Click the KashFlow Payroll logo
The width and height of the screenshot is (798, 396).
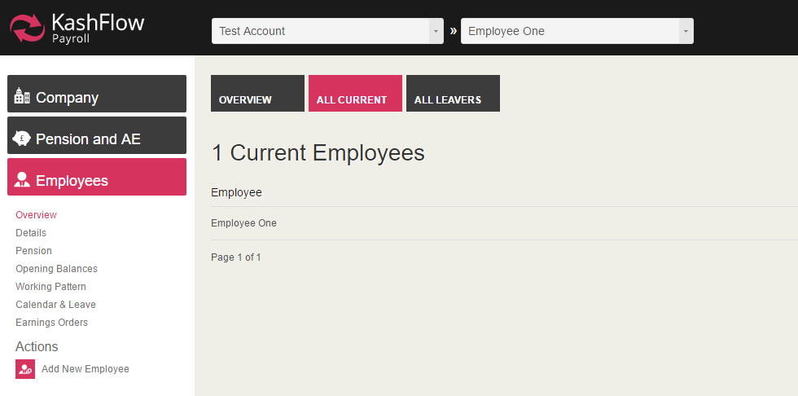point(77,27)
